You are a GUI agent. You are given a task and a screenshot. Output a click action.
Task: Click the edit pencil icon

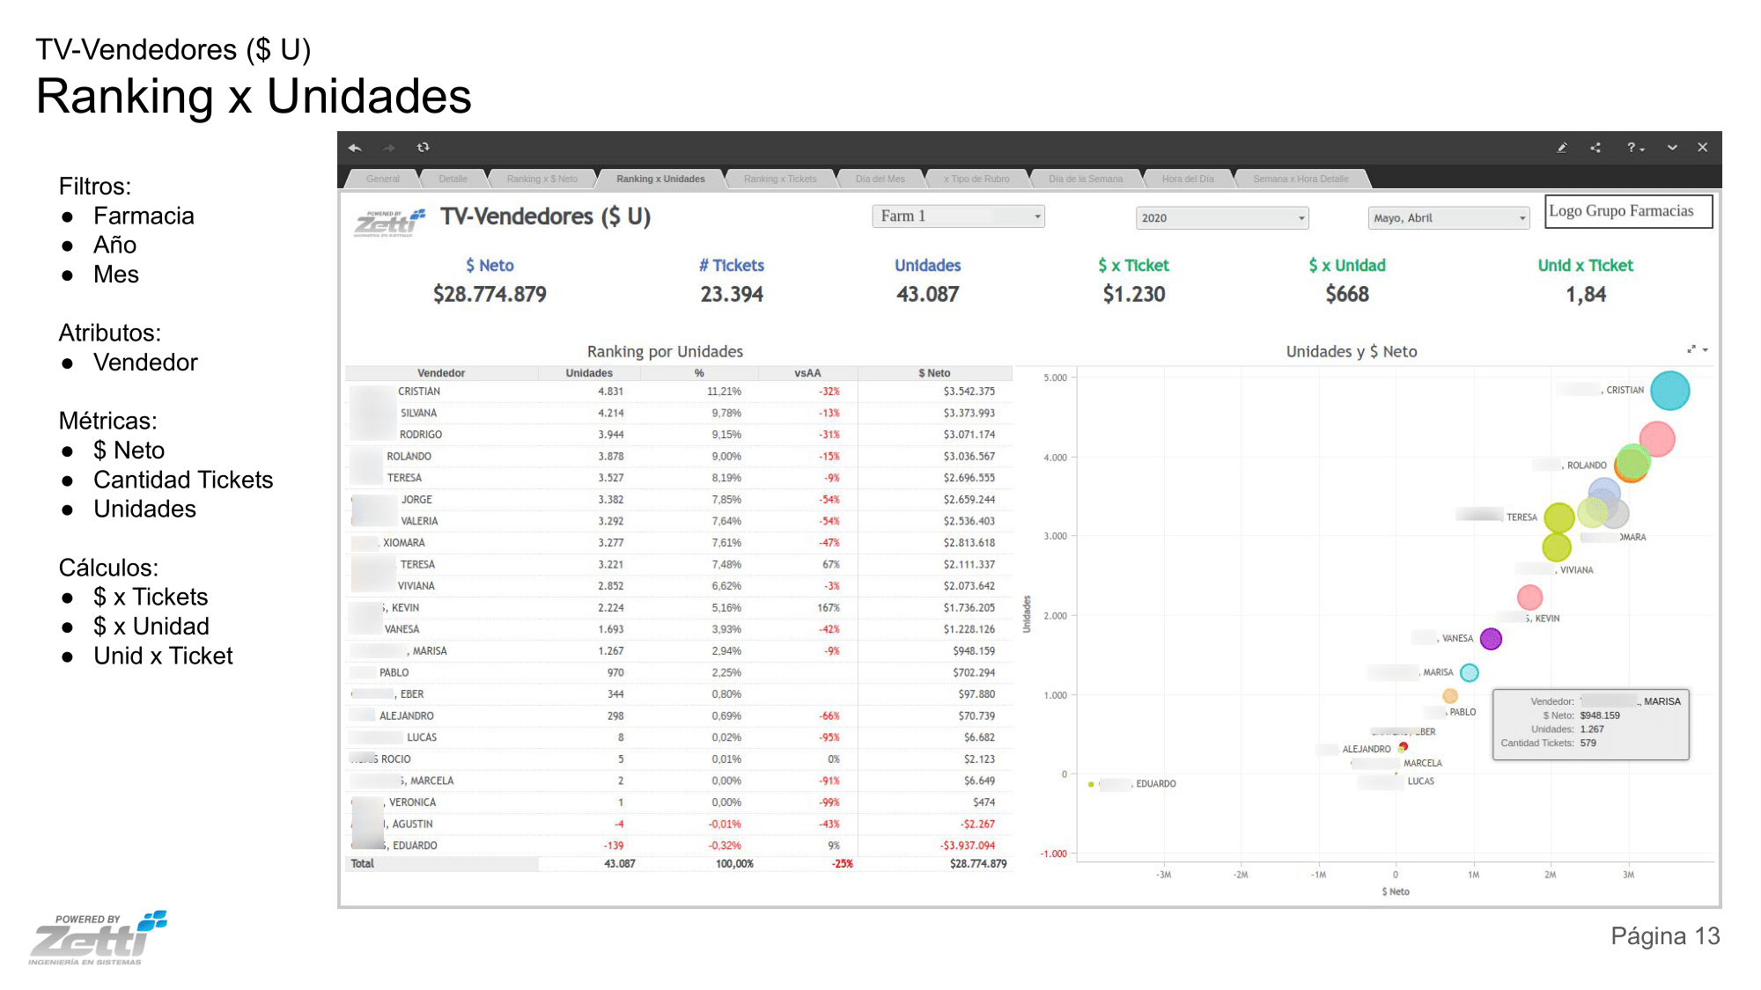(x=1562, y=148)
